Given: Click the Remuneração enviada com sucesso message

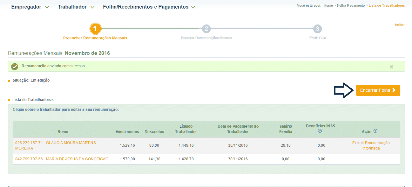Looking at the screenshot, I should pyautogui.click(x=54, y=66).
